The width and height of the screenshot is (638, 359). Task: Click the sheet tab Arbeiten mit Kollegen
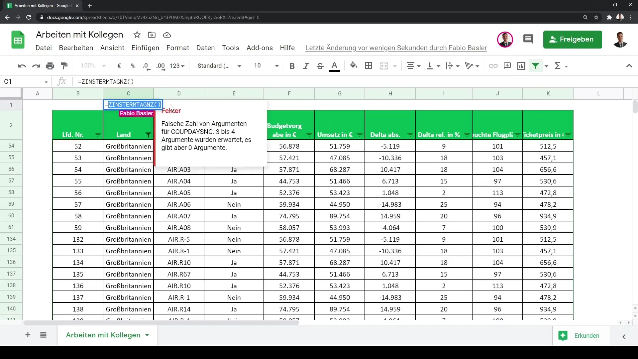pyautogui.click(x=103, y=335)
